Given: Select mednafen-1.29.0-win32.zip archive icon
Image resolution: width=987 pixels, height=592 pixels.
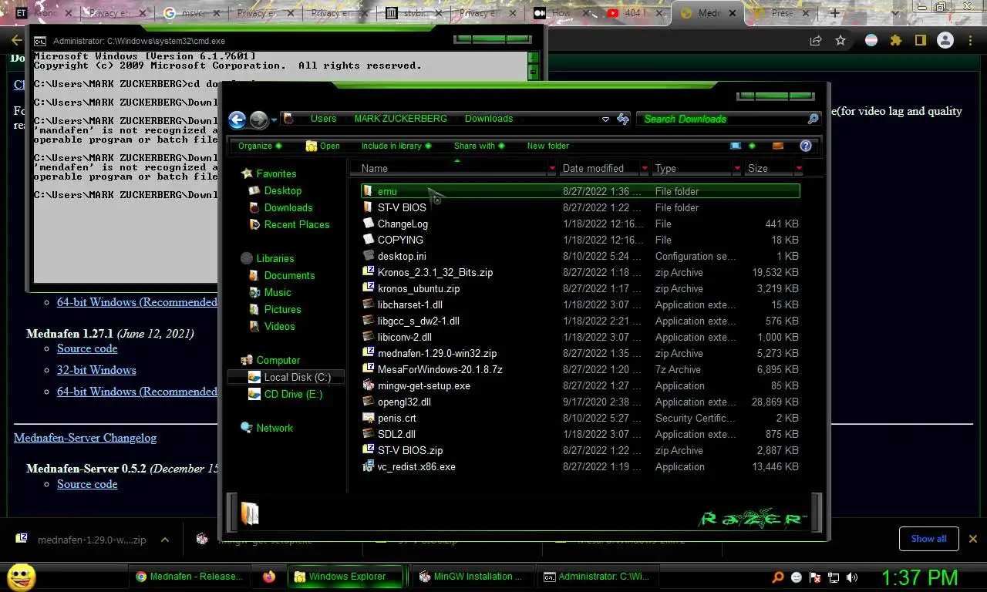Looking at the screenshot, I should pos(369,353).
